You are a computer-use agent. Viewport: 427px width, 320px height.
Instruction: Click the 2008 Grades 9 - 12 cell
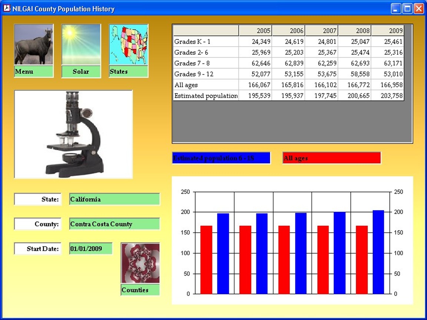pos(354,74)
